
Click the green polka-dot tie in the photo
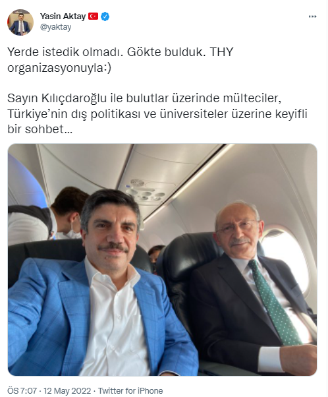click(273, 303)
